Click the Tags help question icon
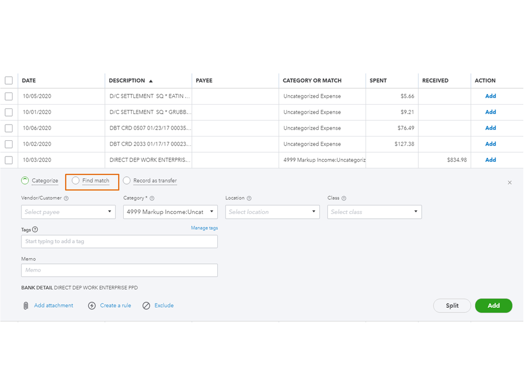The image size is (524, 392). [35, 230]
